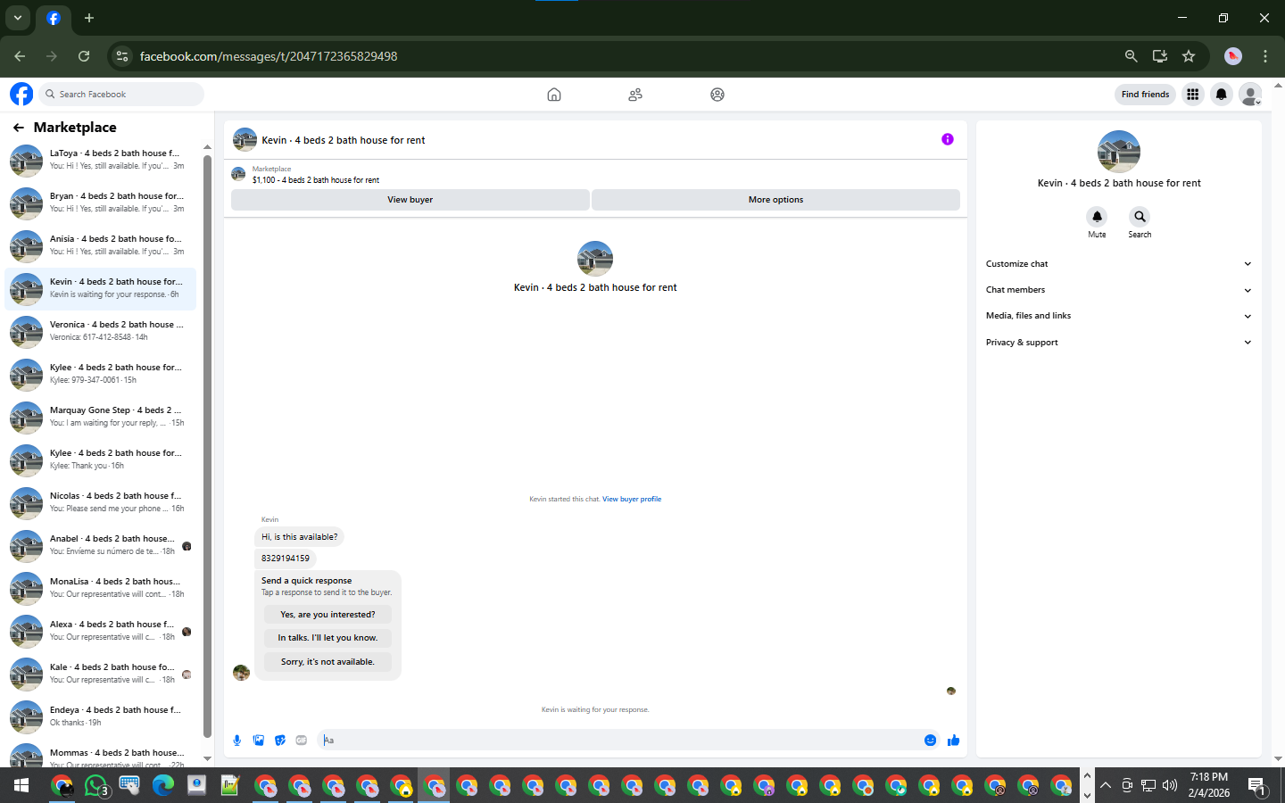This screenshot has width=1285, height=803.
Task: Show hidden system tray icons
Action: (x=1106, y=786)
